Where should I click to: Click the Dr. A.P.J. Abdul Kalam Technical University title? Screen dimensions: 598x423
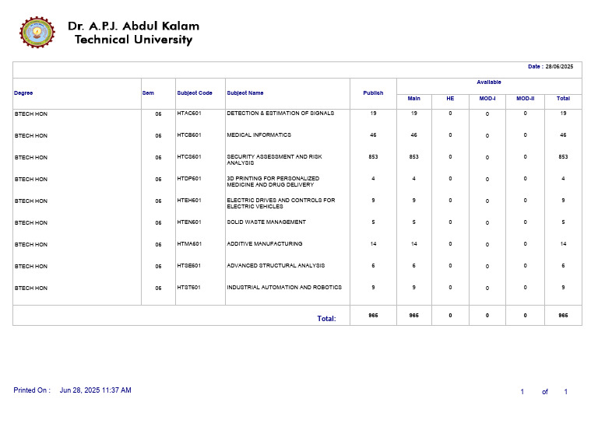tap(133, 33)
